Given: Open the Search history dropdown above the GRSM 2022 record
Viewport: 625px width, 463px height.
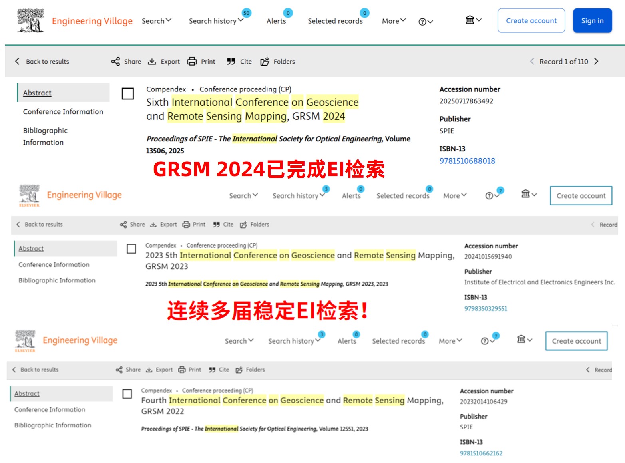Looking at the screenshot, I should (x=295, y=341).
